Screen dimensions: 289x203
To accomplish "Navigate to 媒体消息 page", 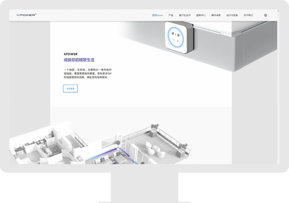I will 216,15.
